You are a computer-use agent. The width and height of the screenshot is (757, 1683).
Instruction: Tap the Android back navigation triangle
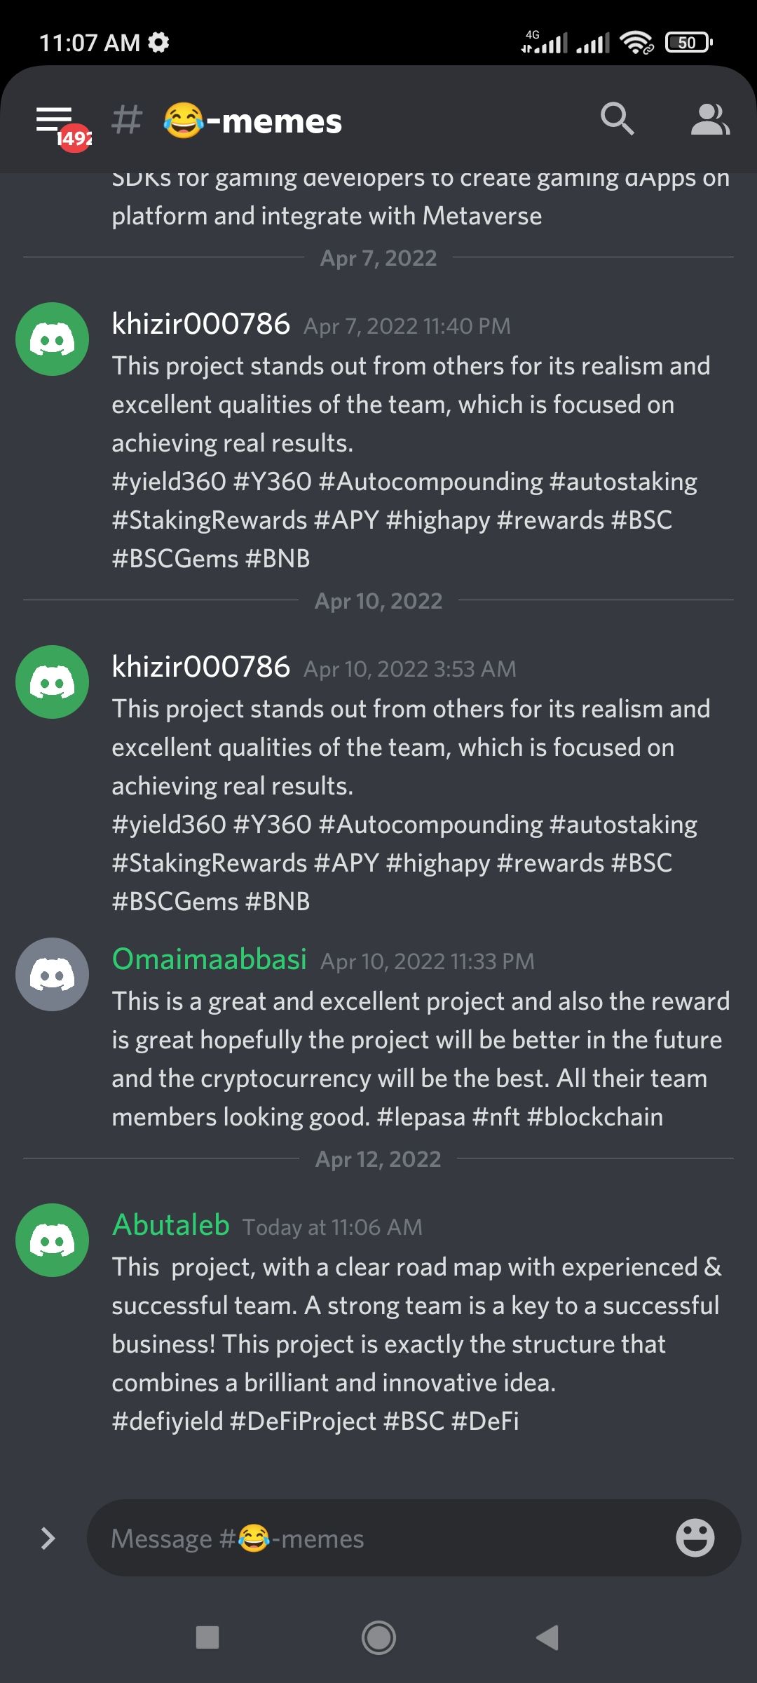tap(547, 1638)
